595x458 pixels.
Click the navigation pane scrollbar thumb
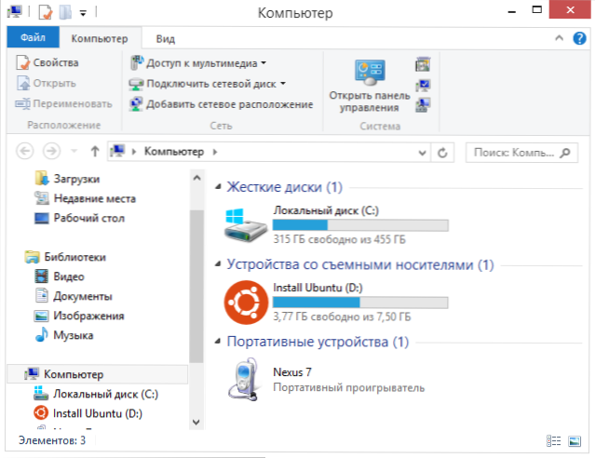tap(196, 287)
